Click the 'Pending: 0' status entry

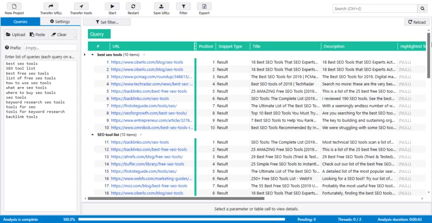306,219
